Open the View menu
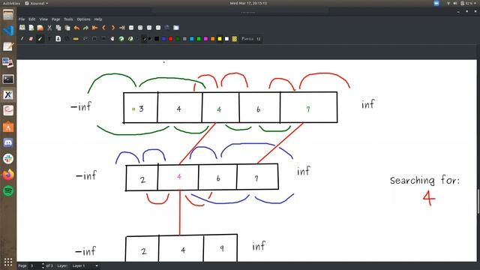480x270 pixels. [43, 19]
